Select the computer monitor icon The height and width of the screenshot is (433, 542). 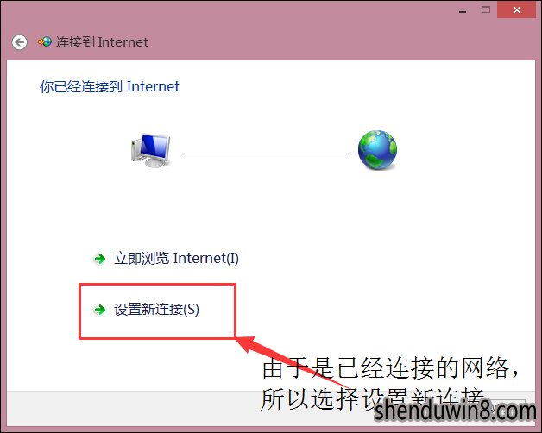pyautogui.click(x=151, y=150)
